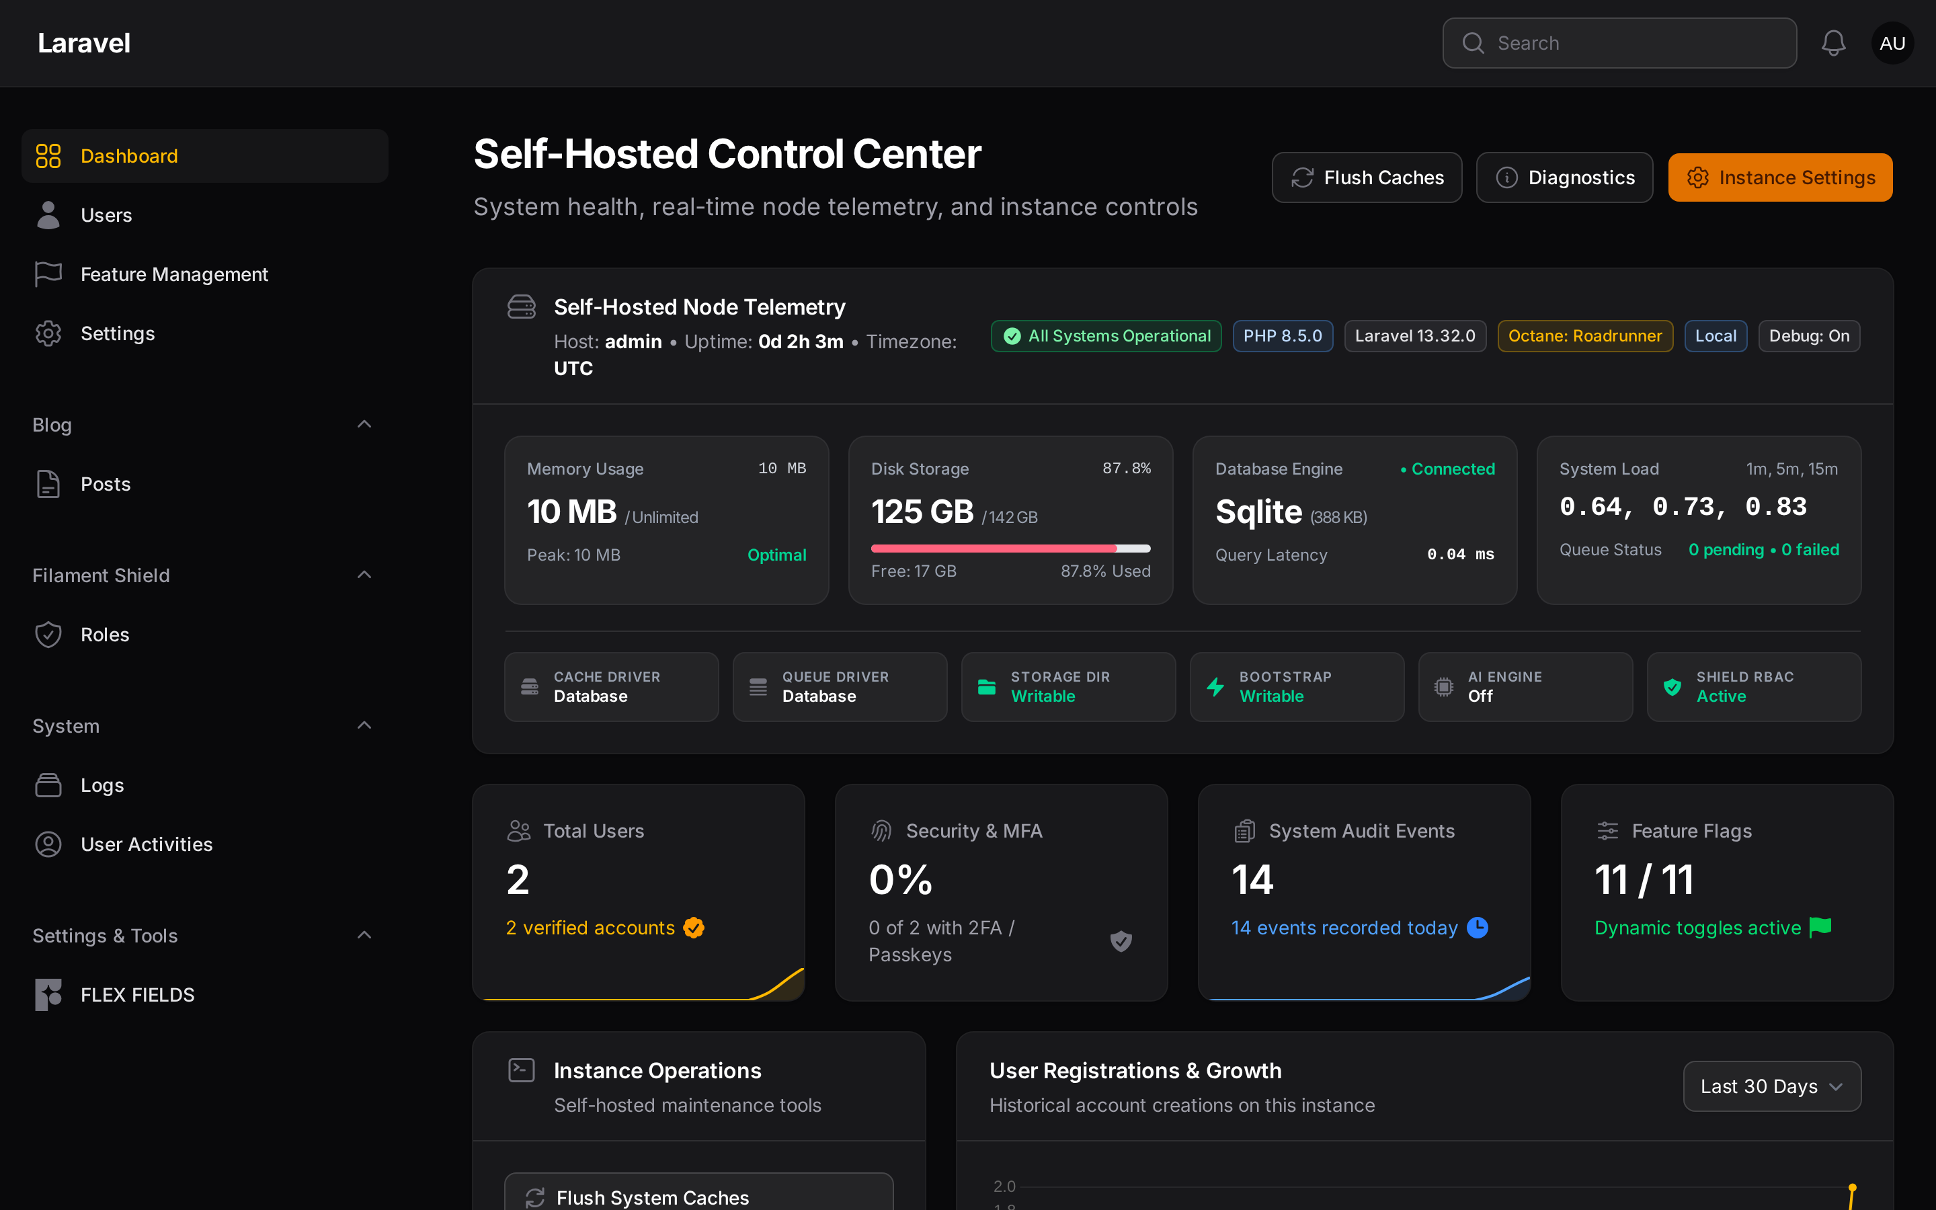Click the fingerprint icon on the Security & MFA card
The height and width of the screenshot is (1210, 1936).
[x=881, y=831]
